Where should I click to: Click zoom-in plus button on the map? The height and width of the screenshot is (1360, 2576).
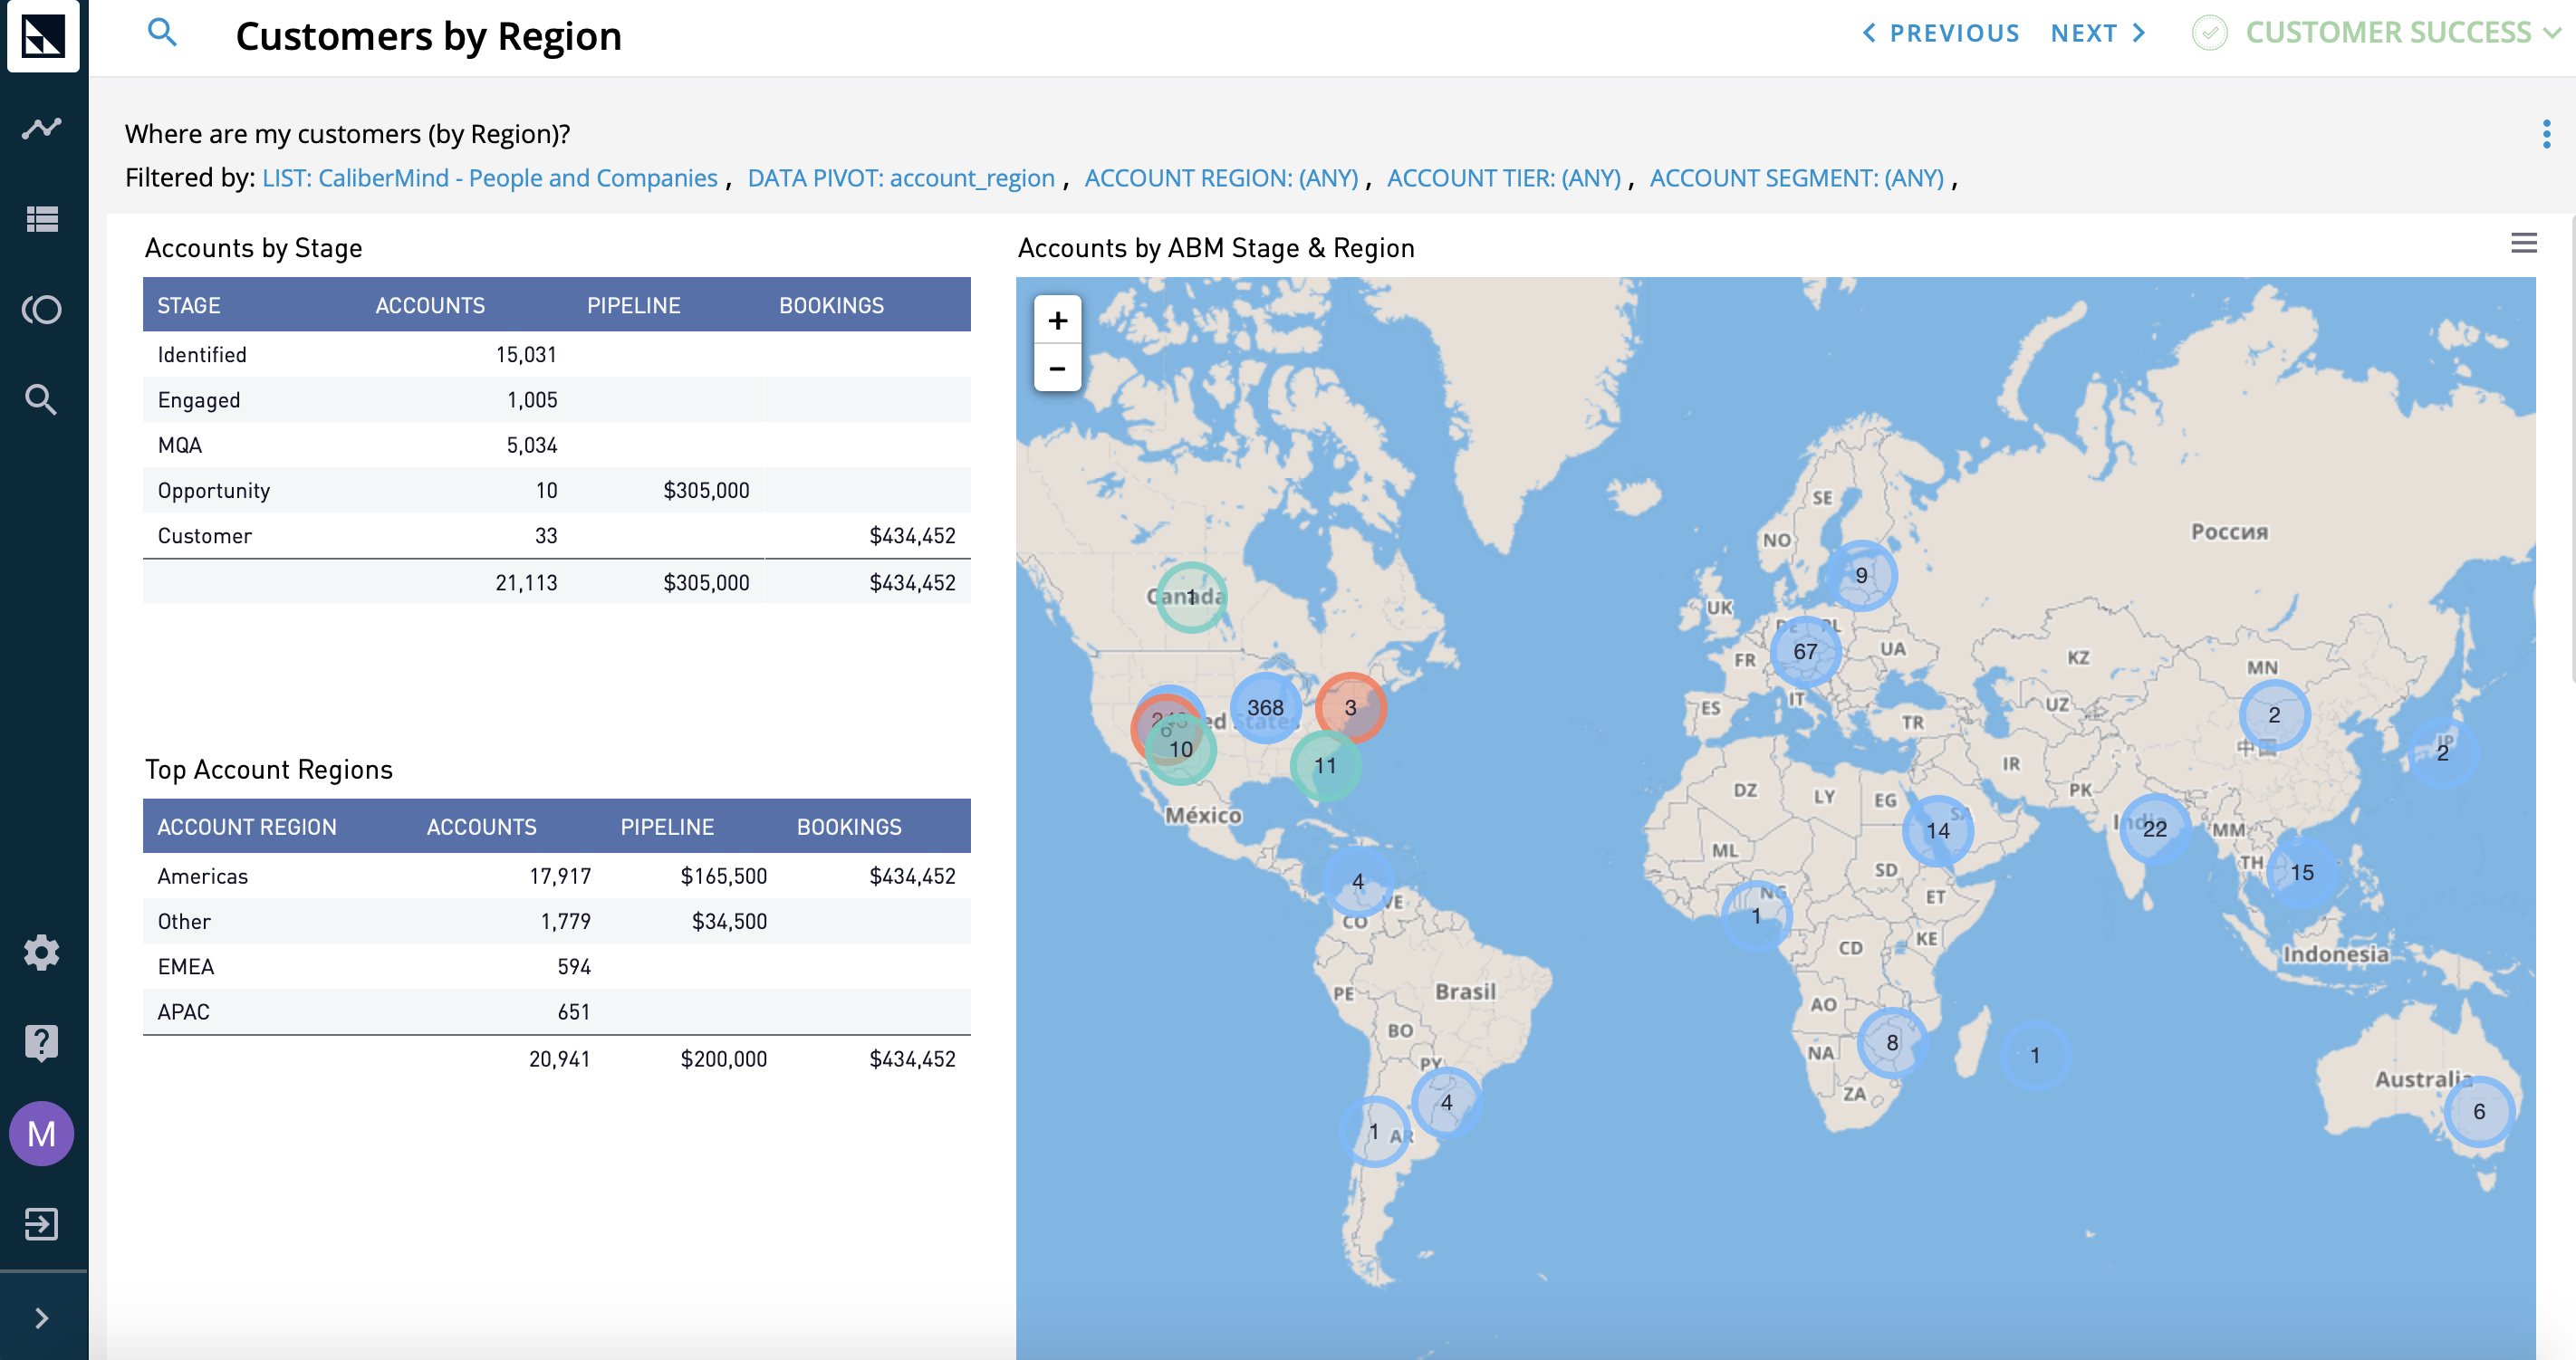click(1058, 320)
